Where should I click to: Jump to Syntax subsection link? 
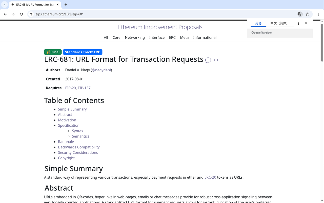(77, 131)
